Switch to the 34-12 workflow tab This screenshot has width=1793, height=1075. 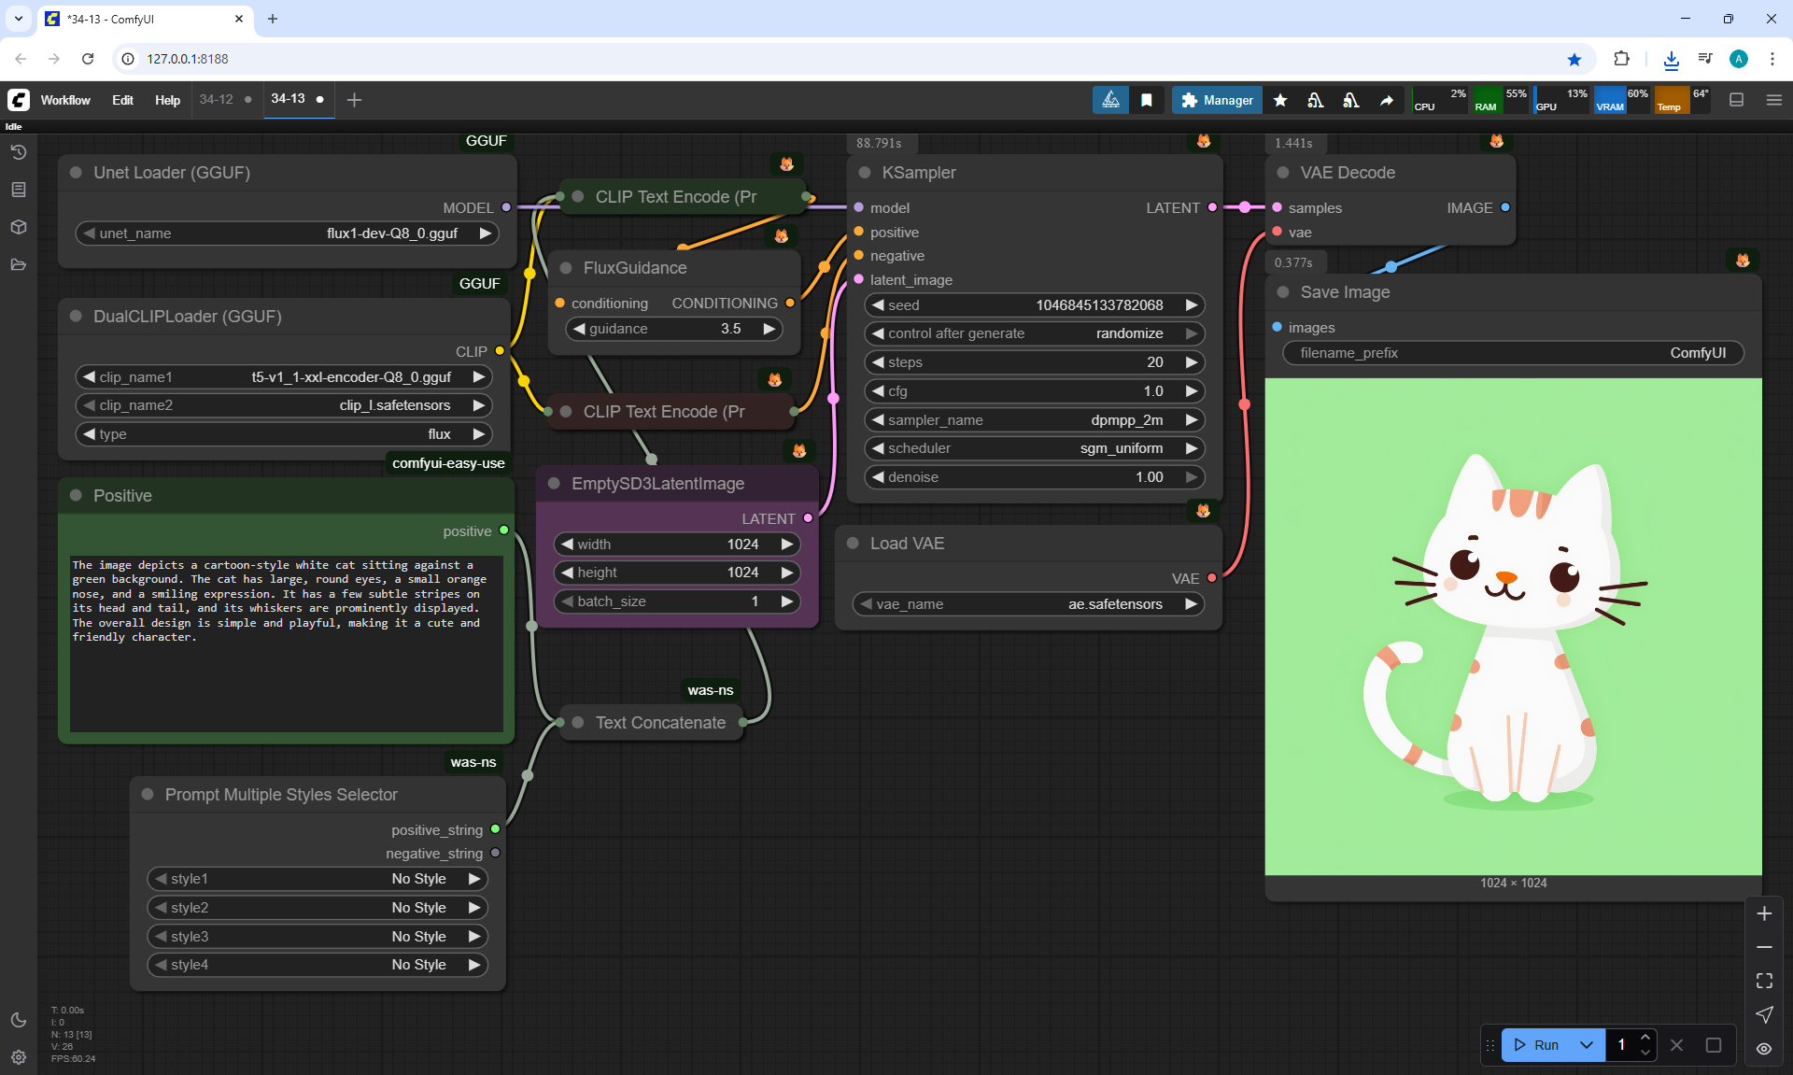[x=217, y=99]
